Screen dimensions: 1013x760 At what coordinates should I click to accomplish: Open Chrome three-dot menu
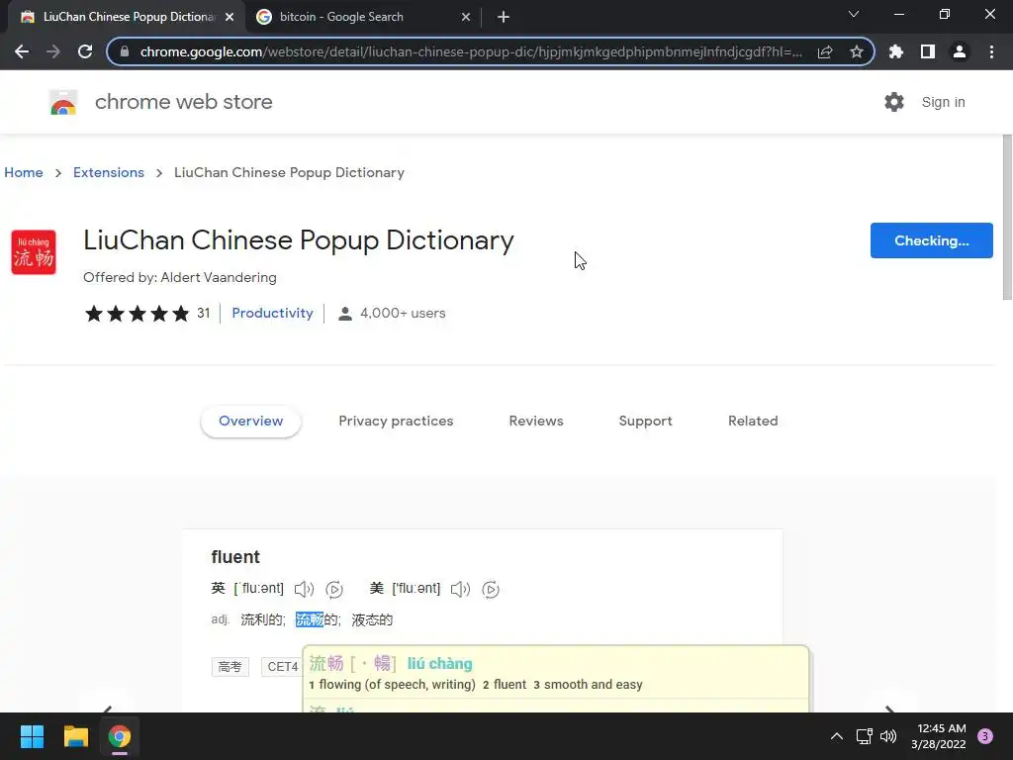click(x=991, y=51)
